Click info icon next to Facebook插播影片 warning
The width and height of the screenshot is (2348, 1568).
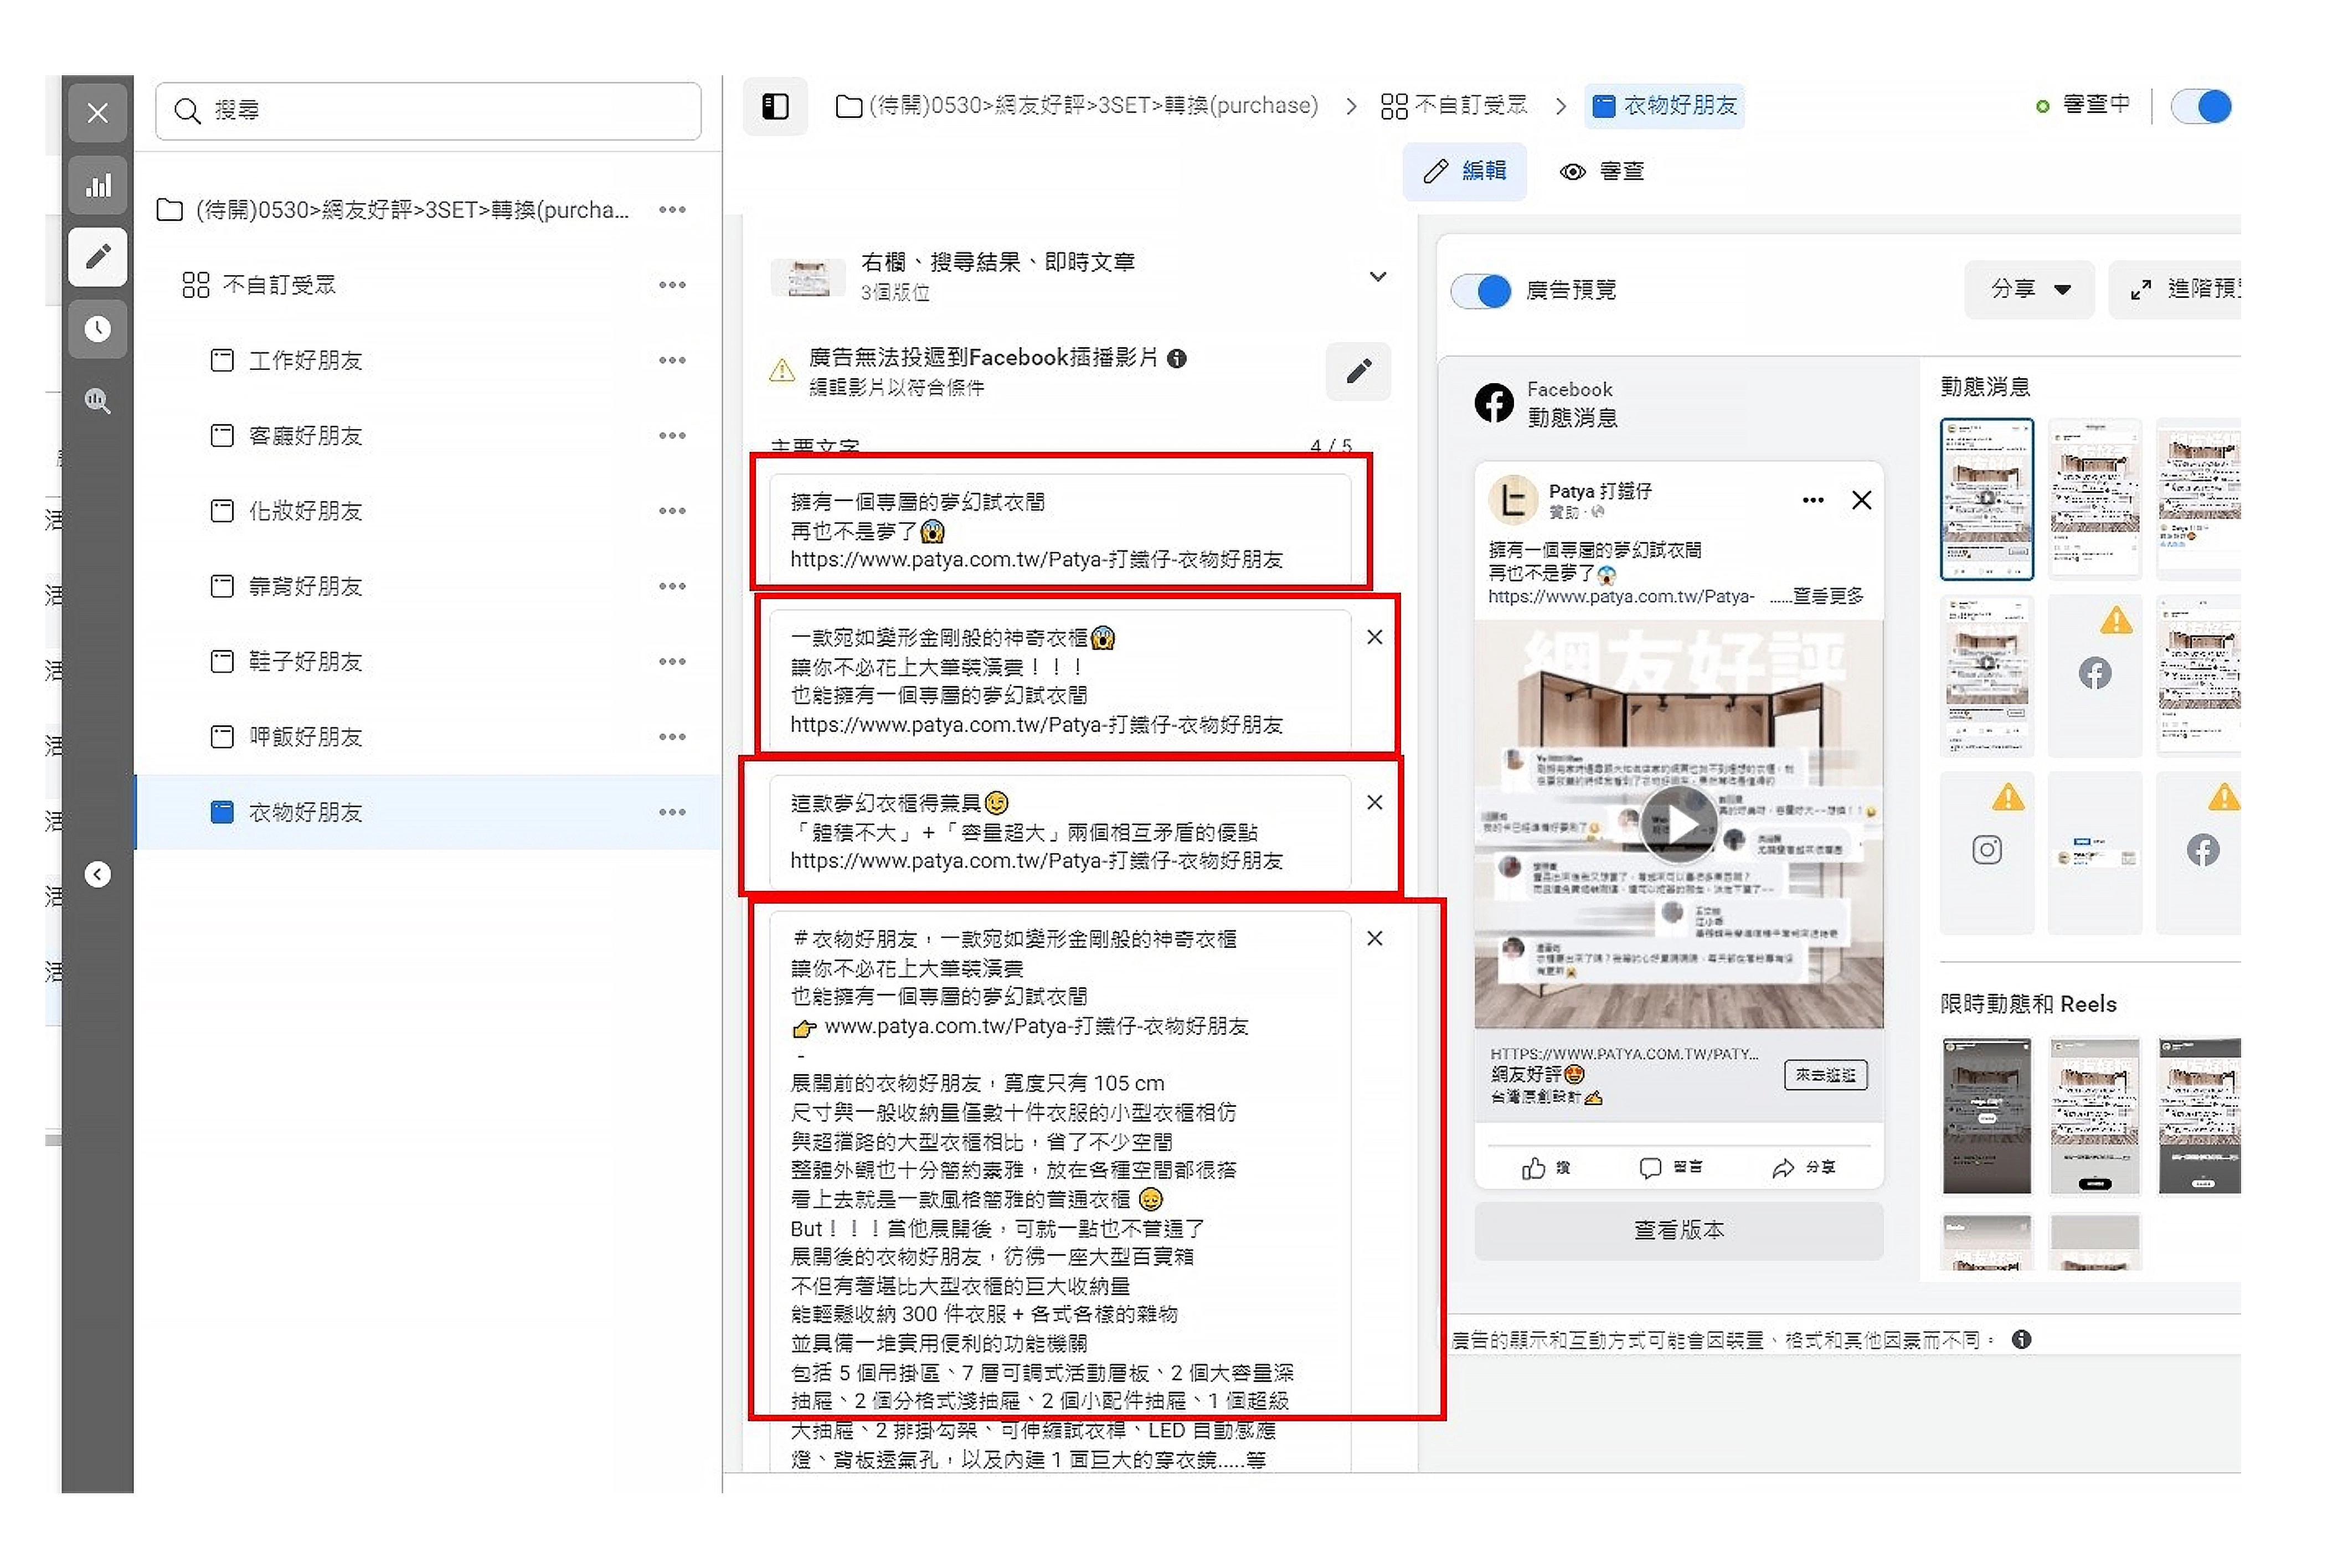[x=1177, y=358]
